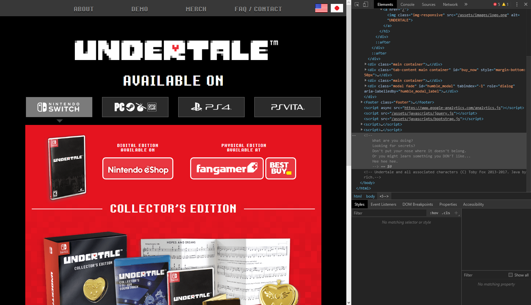This screenshot has width=531, height=305.
Task: Add a new style rule with plus icon
Action: tap(456, 213)
